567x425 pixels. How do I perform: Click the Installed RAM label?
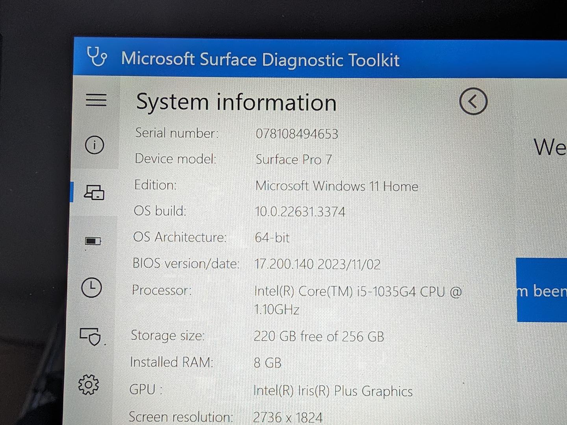pos(172,362)
